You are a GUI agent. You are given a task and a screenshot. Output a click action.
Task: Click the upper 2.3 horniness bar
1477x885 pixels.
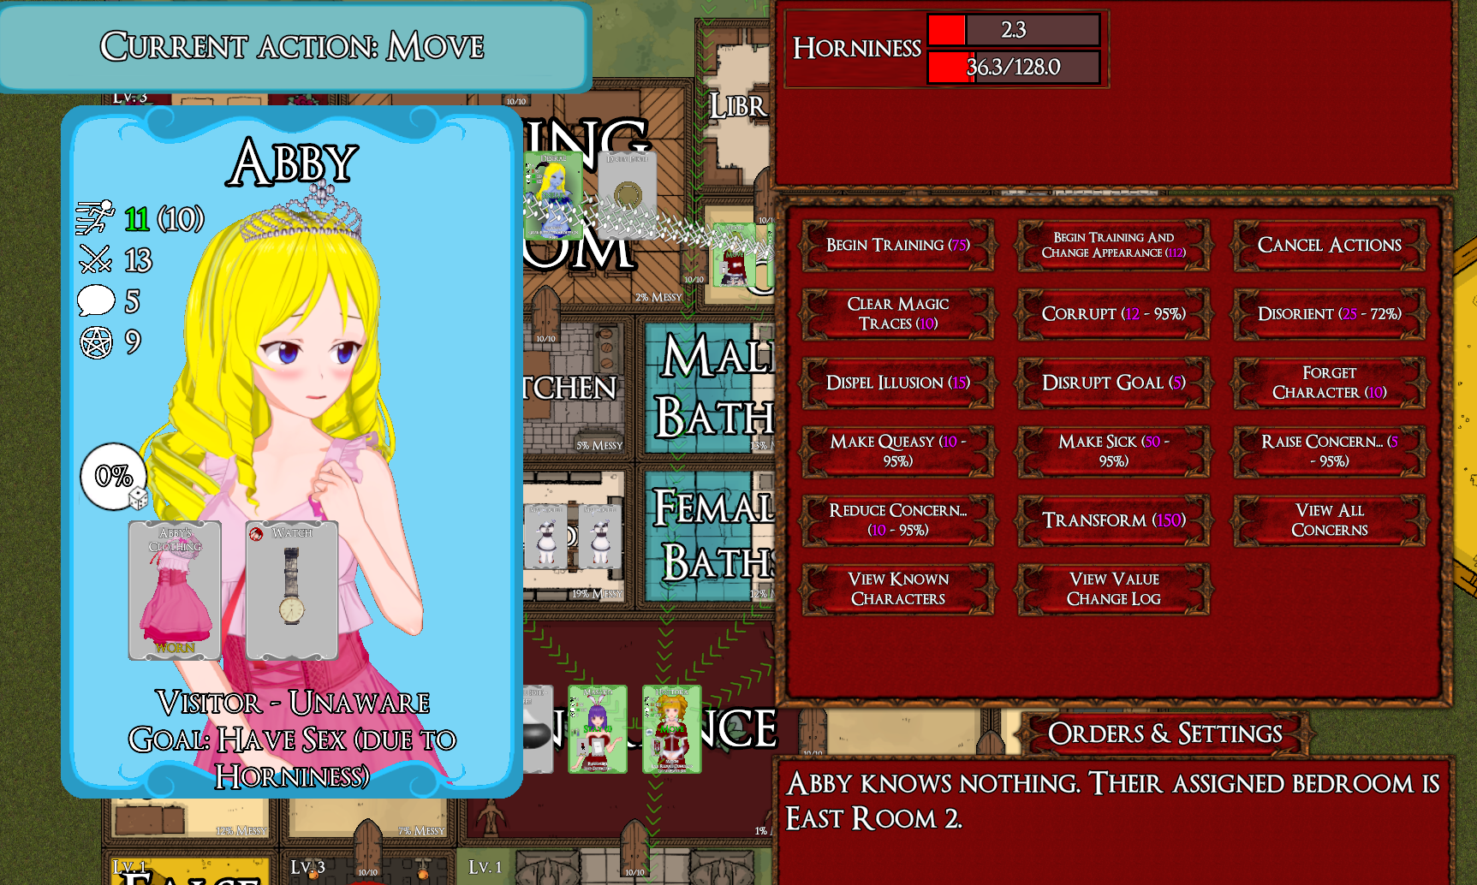1014,30
